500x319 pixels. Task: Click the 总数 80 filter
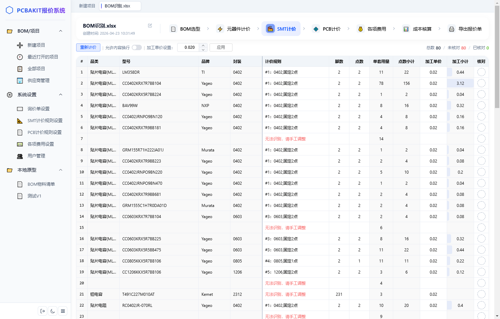(x=433, y=48)
